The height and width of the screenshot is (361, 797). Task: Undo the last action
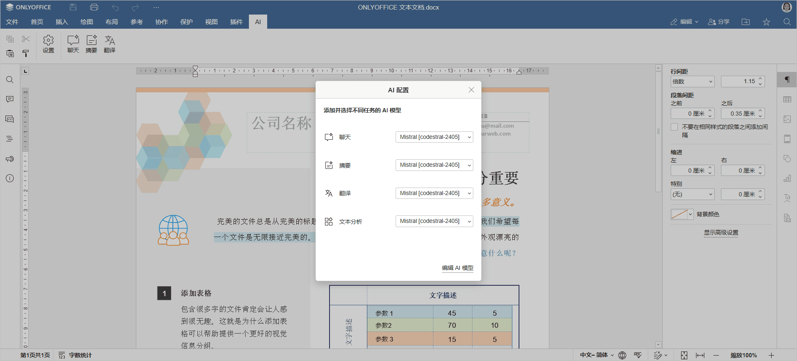pos(115,7)
